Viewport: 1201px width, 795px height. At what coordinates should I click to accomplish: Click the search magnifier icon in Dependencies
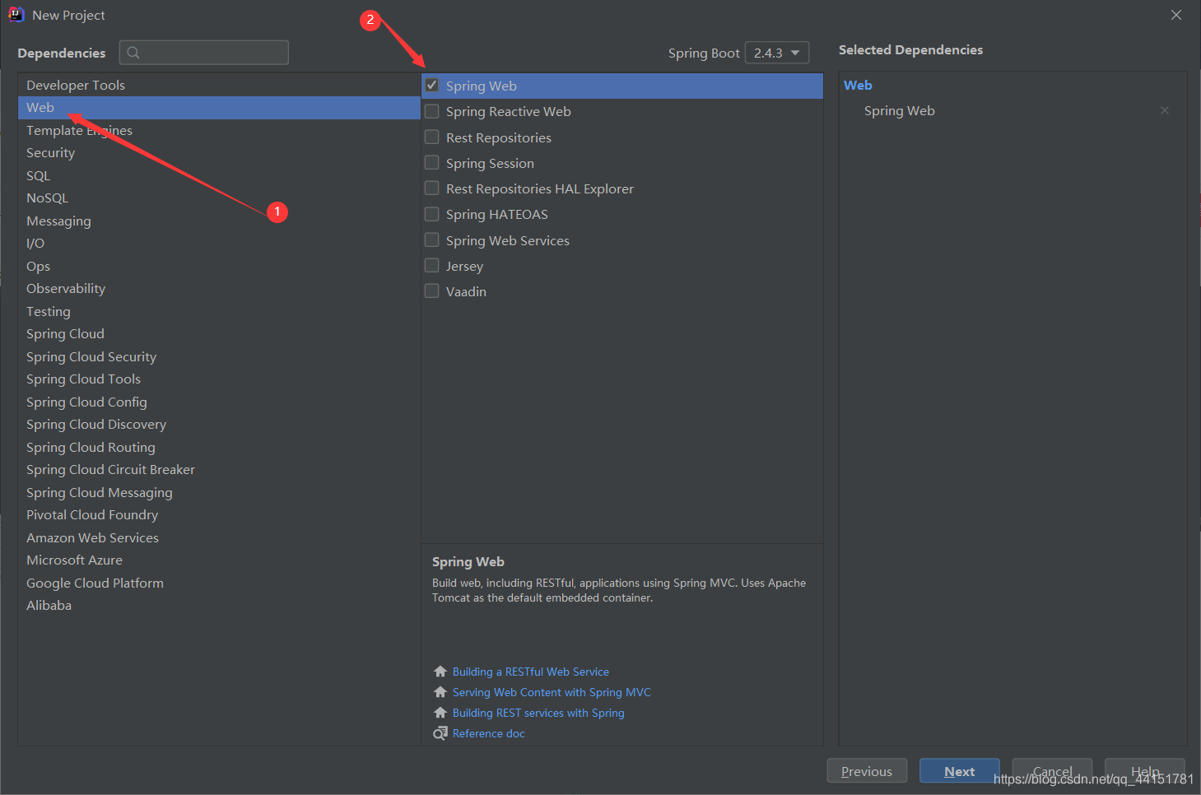(133, 53)
